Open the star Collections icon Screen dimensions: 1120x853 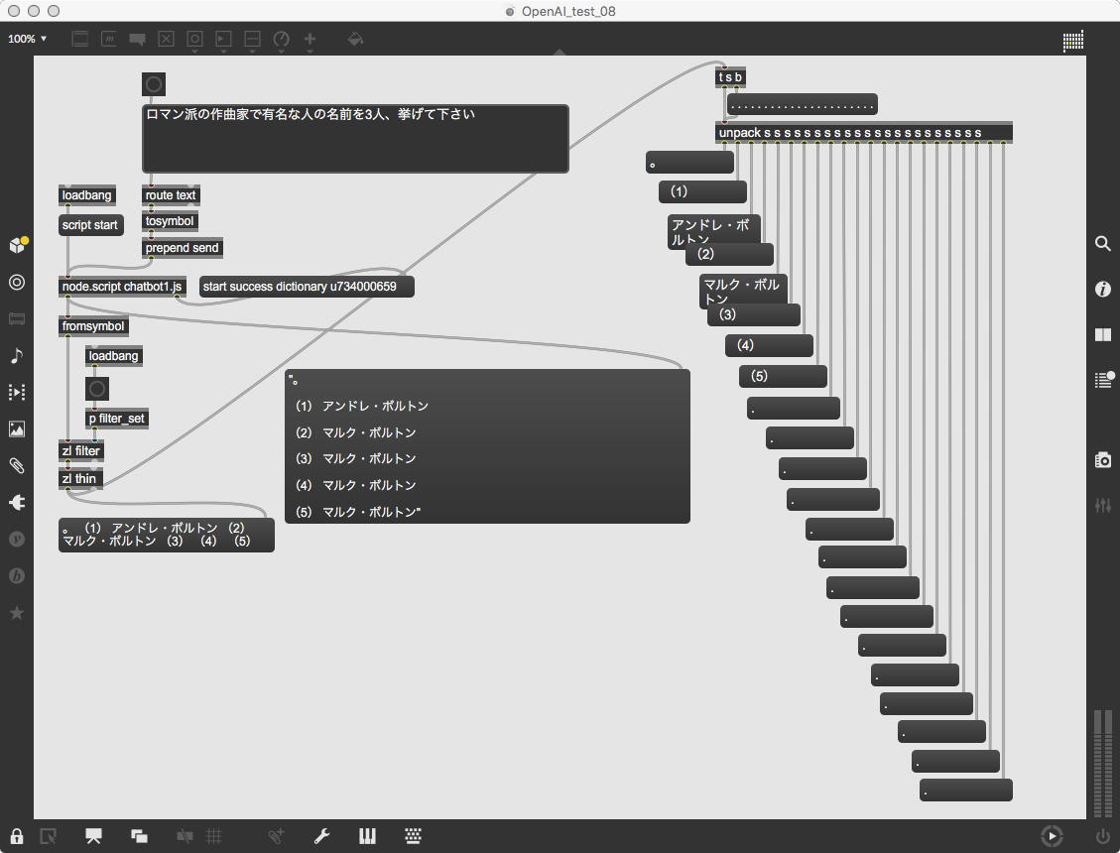(x=17, y=613)
